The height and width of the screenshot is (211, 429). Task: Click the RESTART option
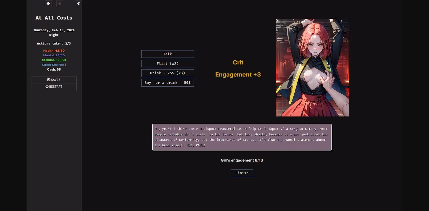(x=54, y=87)
